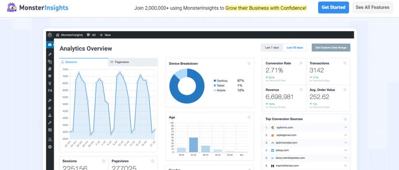399x170 pixels.
Task: Open Users via the person sidebar icon
Action: point(50,115)
